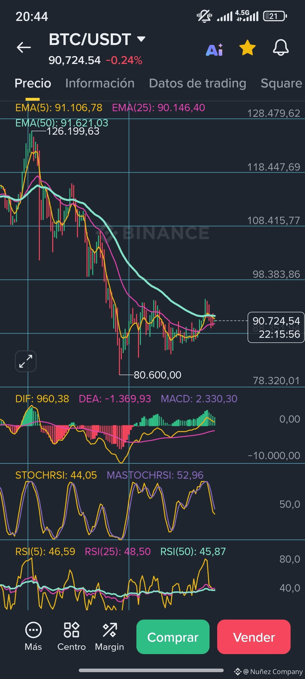Tap the -0.24% price change text
The width and height of the screenshot is (305, 679).
[124, 60]
